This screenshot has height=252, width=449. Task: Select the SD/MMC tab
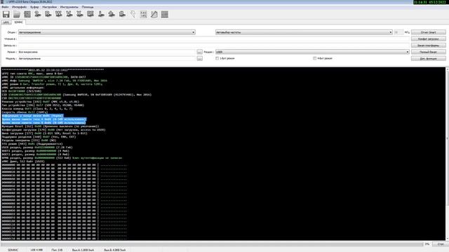(18, 22)
